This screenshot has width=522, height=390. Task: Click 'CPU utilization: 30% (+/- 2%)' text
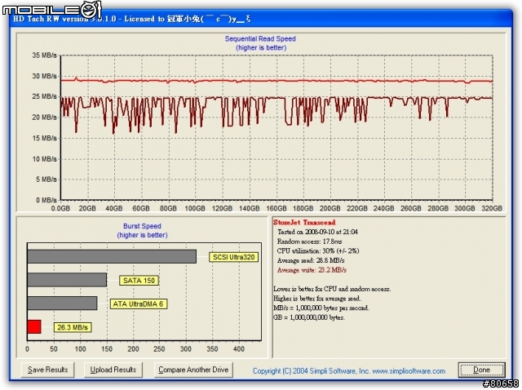[x=318, y=250]
